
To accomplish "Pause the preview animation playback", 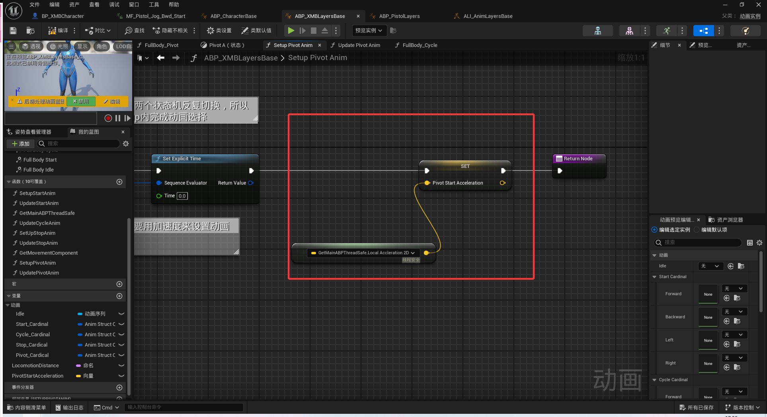I will tap(118, 118).
